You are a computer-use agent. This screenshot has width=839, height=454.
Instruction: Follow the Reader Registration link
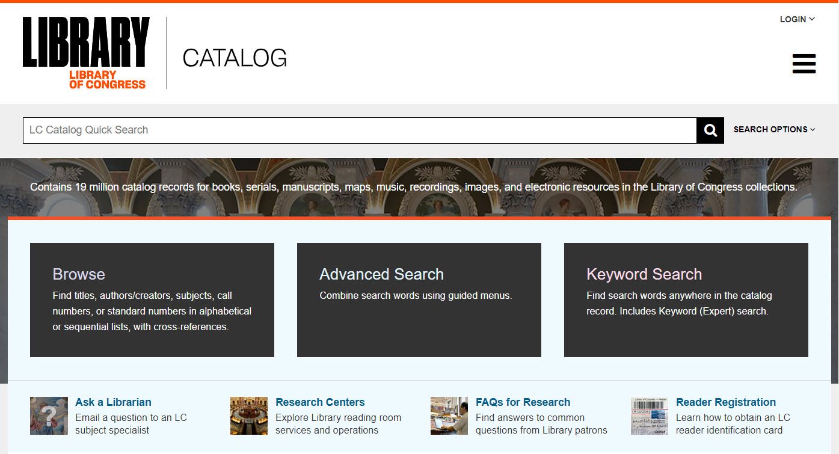click(x=726, y=402)
